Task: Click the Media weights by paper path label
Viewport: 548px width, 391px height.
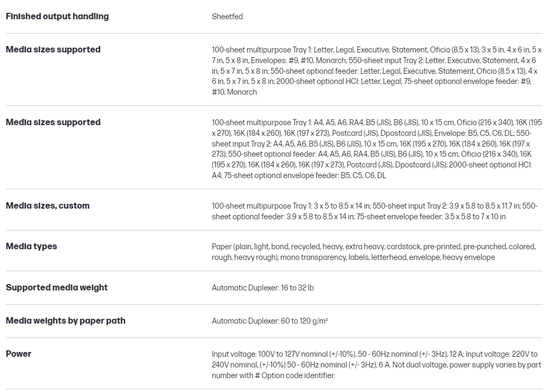Action: (x=65, y=321)
